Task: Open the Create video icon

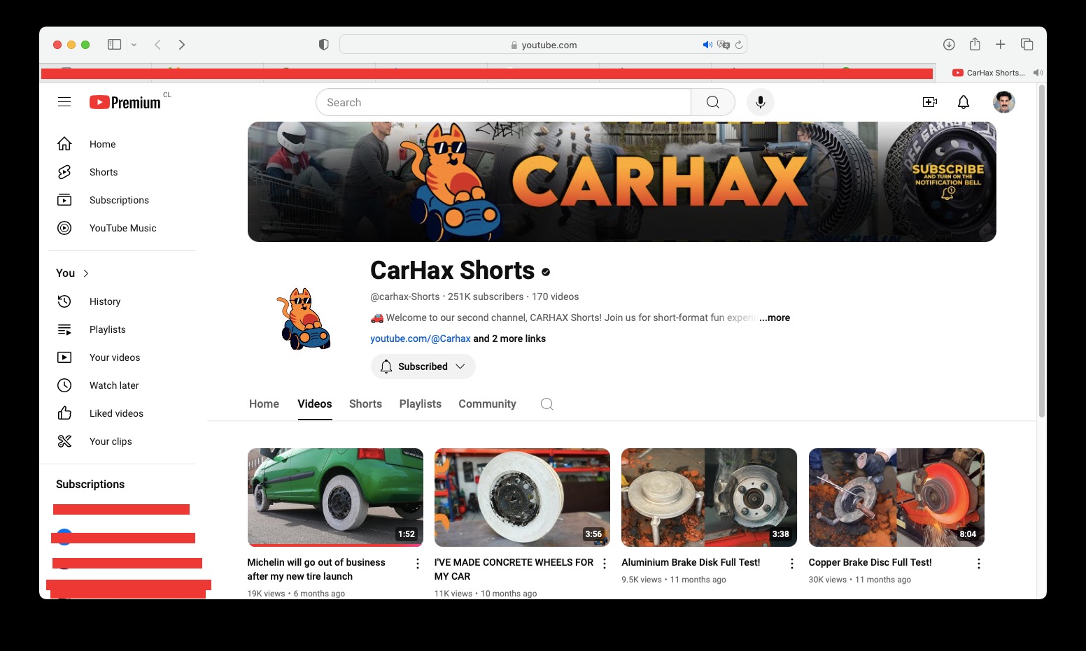Action: click(930, 102)
